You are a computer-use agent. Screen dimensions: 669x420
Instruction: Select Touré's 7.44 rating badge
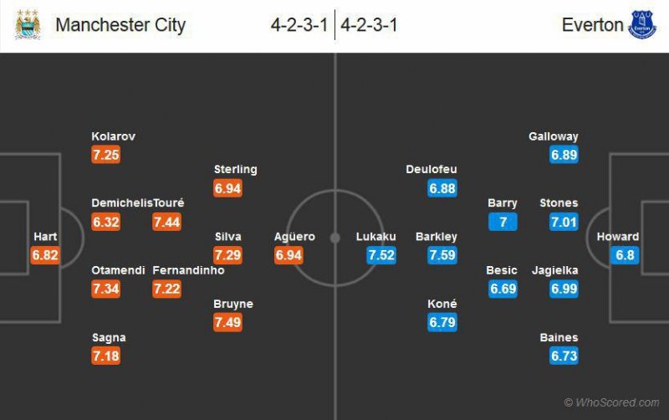(166, 222)
